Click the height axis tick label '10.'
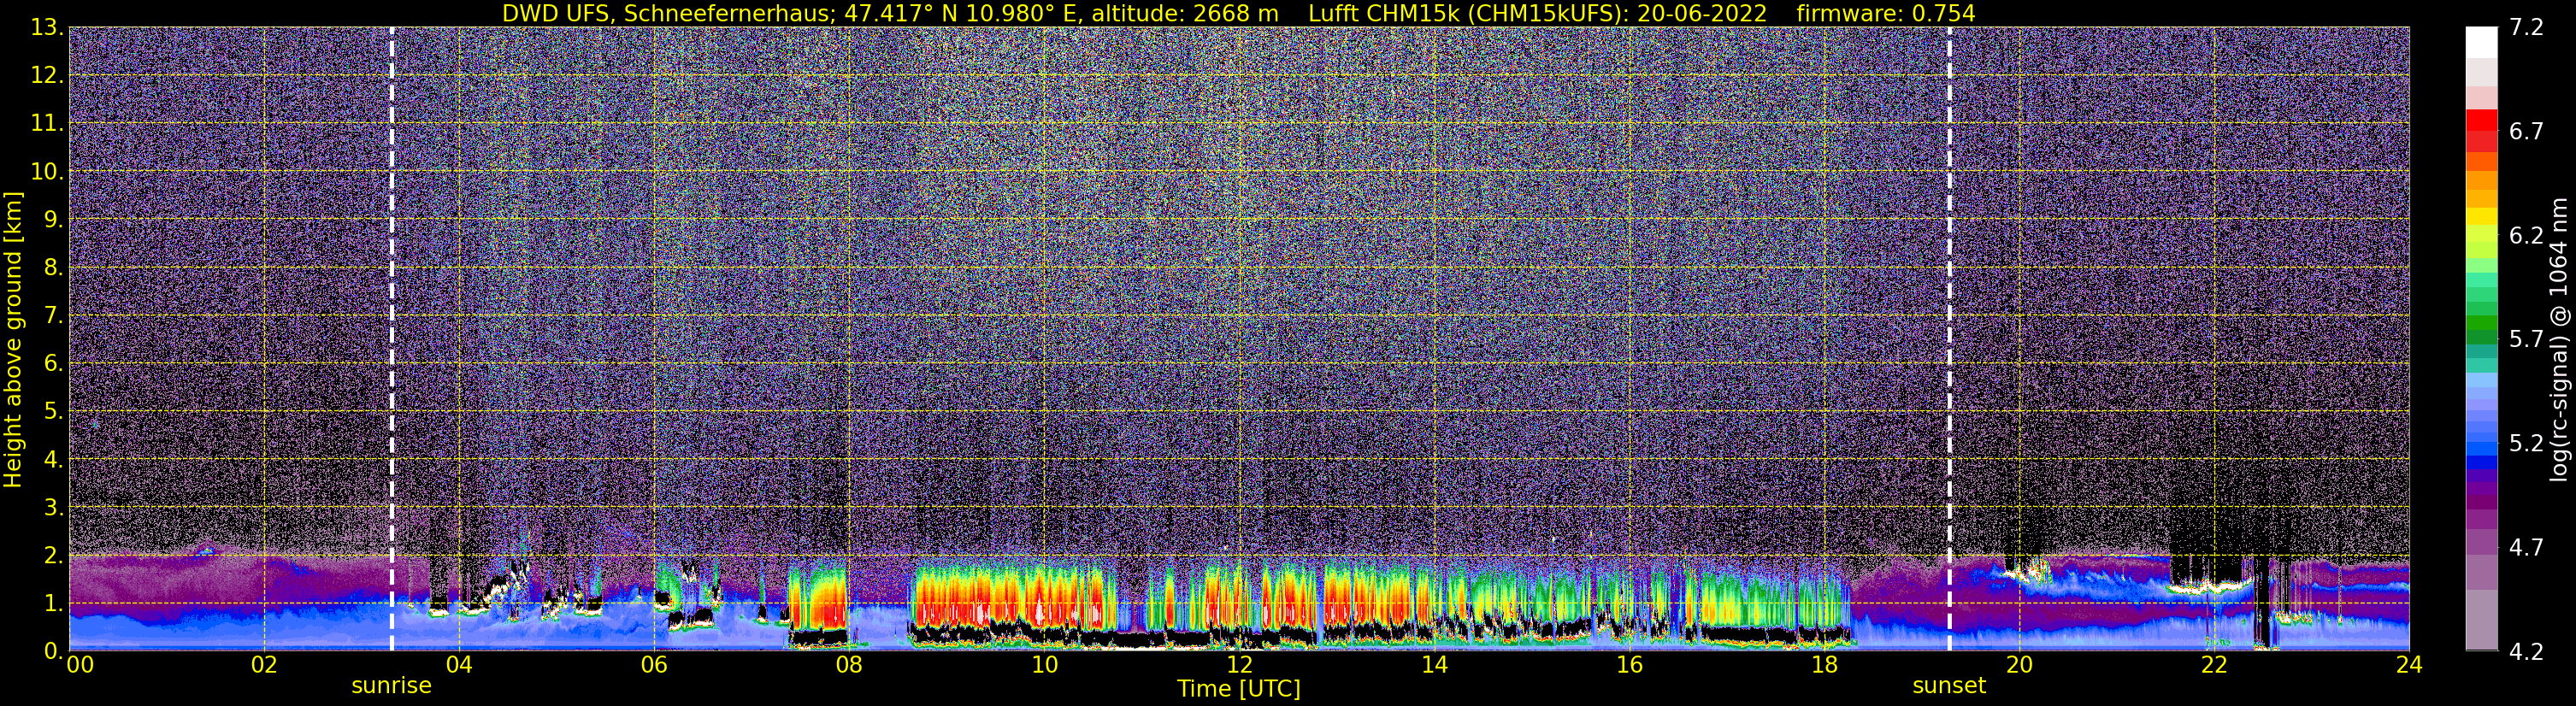Image resolution: width=2576 pixels, height=706 pixels. click(46, 171)
